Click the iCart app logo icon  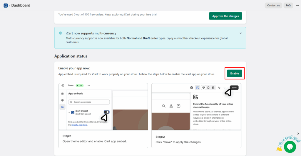6,5
